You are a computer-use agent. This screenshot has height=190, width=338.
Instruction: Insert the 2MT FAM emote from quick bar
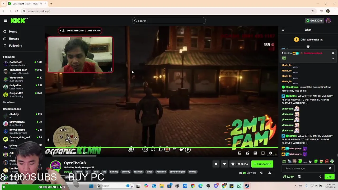[x=284, y=161]
